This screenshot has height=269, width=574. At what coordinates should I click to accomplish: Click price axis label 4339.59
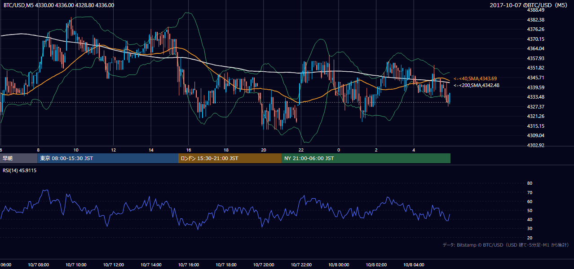[x=536, y=87]
